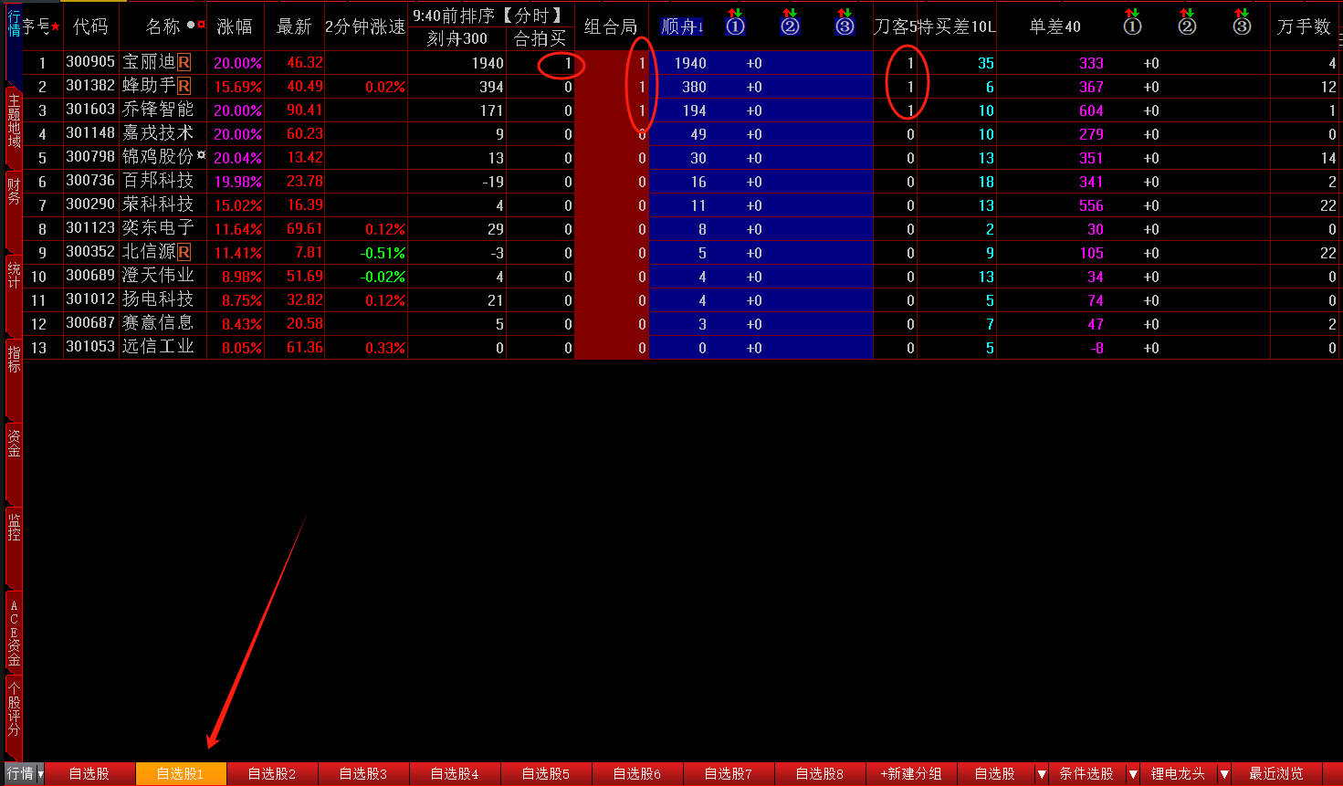
Task: Click the blue-highlighted circled ③ column icon
Action: (x=845, y=26)
